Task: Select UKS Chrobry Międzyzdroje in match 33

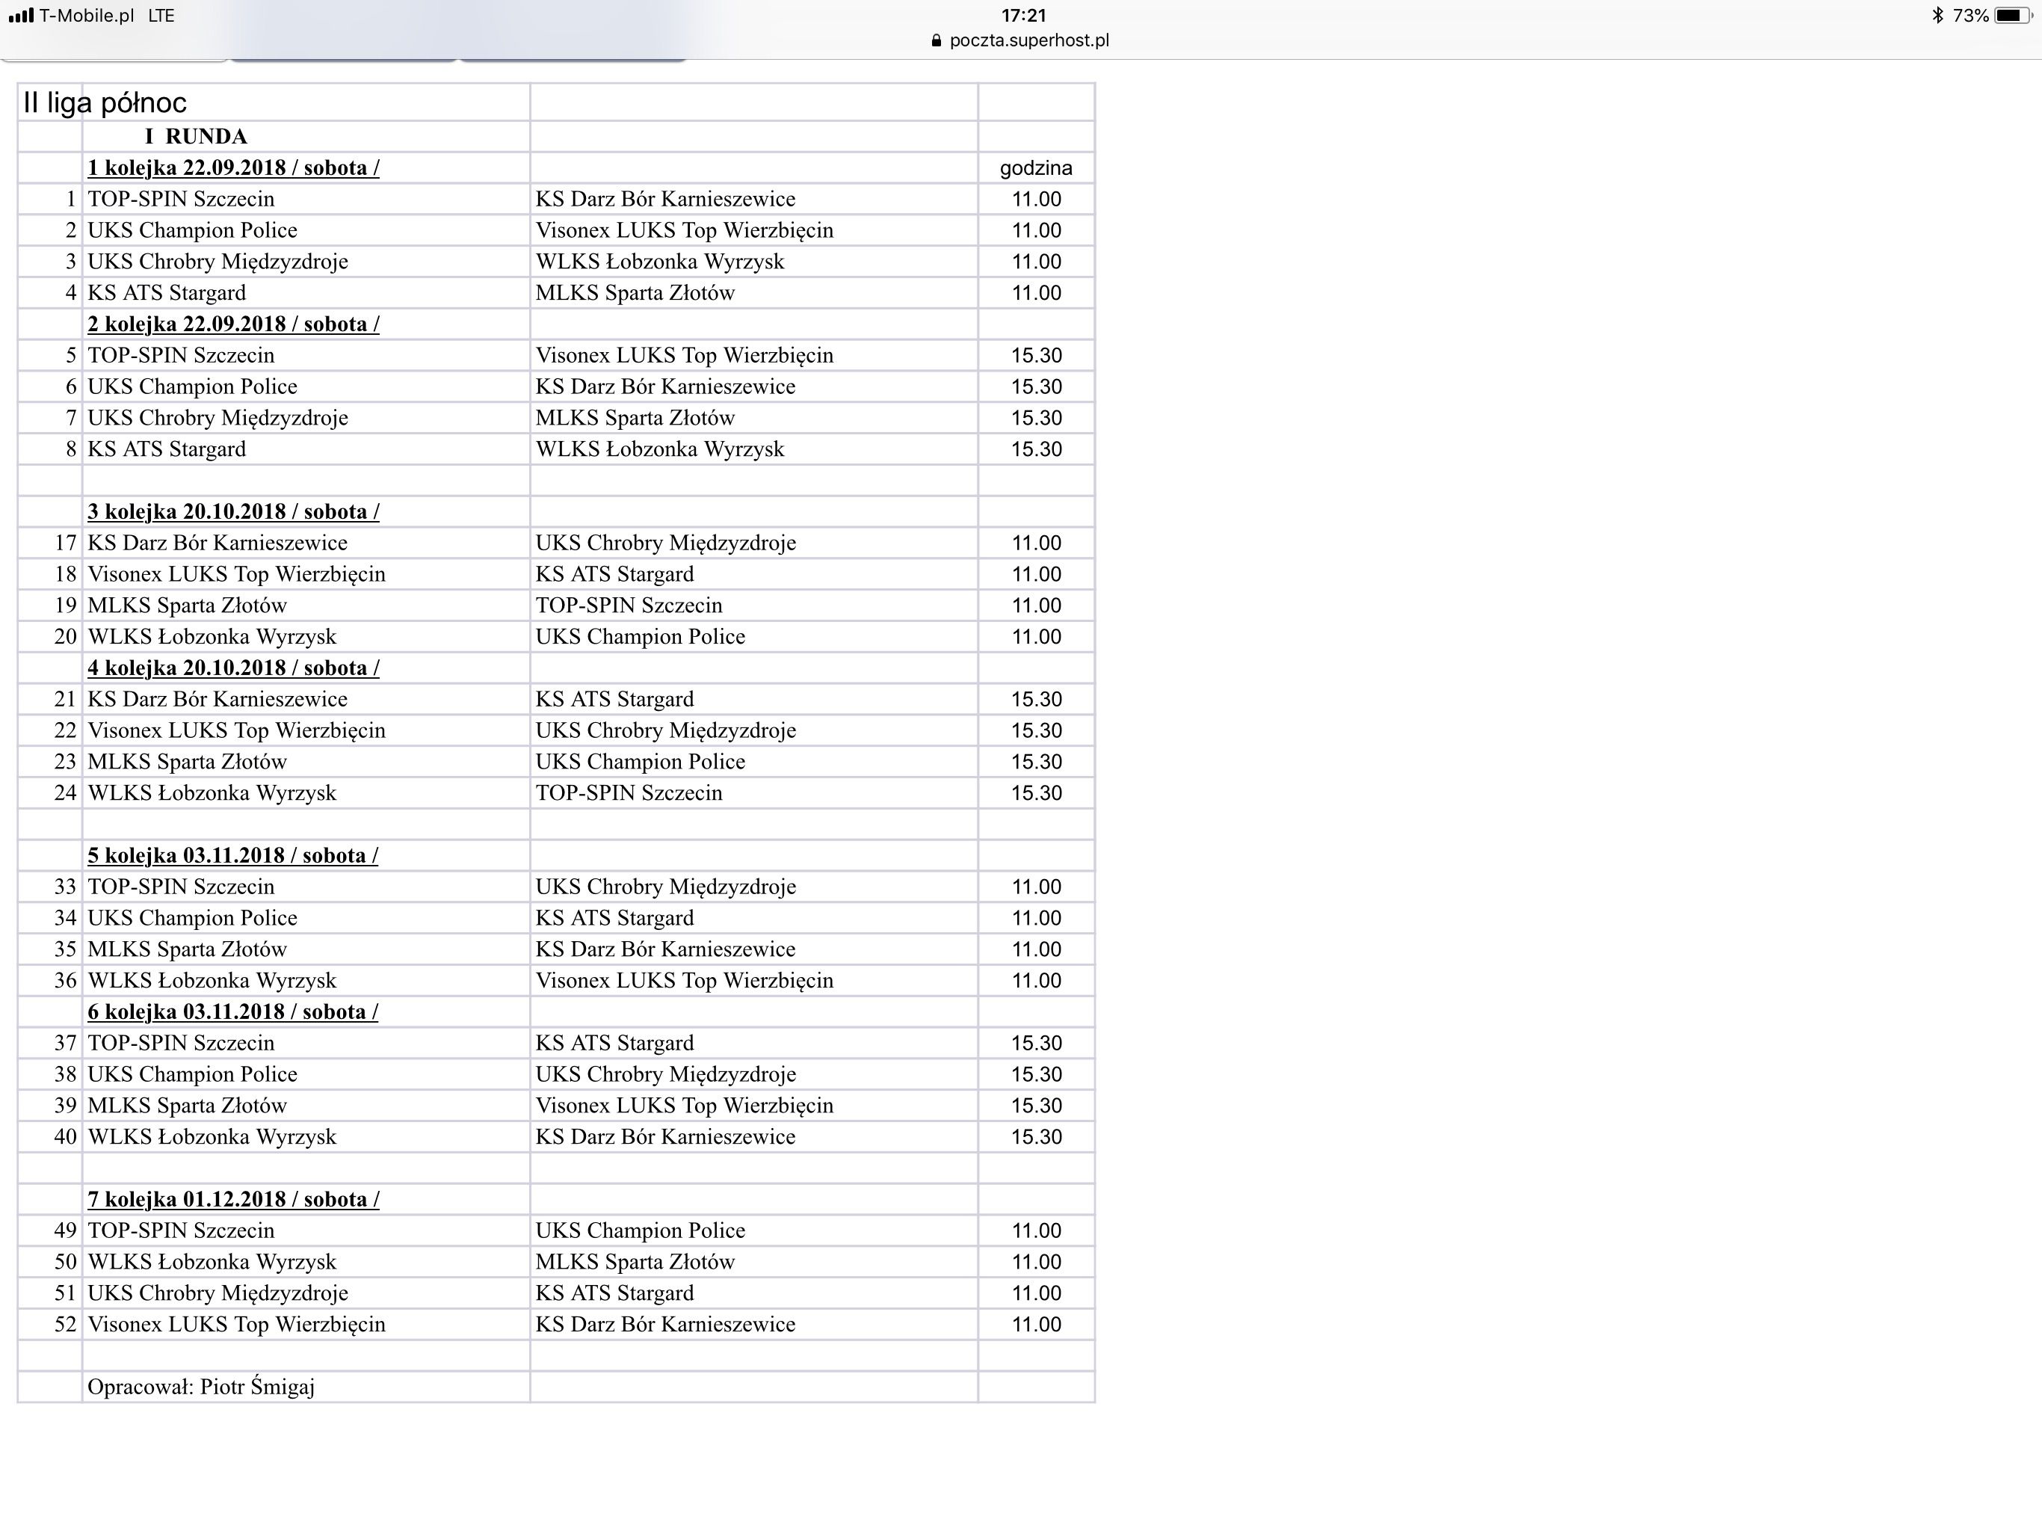Action: 665,887
